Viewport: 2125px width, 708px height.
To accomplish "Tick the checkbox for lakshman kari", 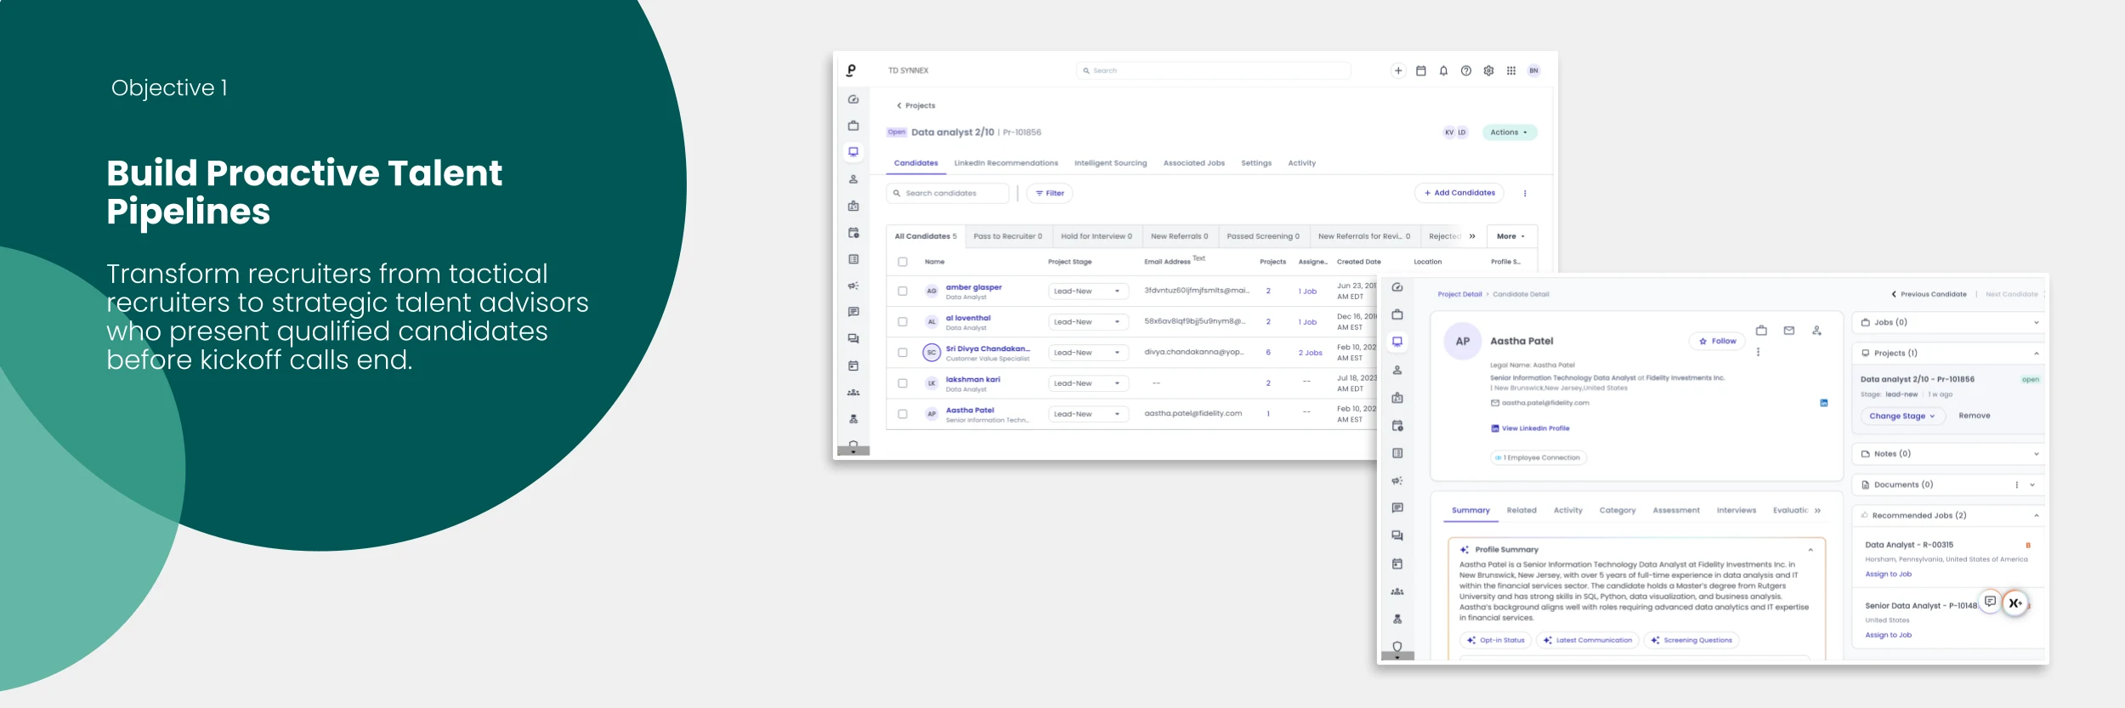I will 903,383.
